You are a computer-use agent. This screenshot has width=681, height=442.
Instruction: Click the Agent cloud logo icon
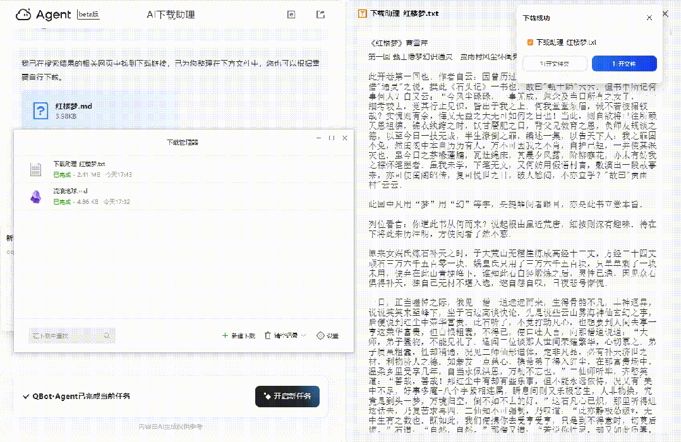(x=23, y=15)
